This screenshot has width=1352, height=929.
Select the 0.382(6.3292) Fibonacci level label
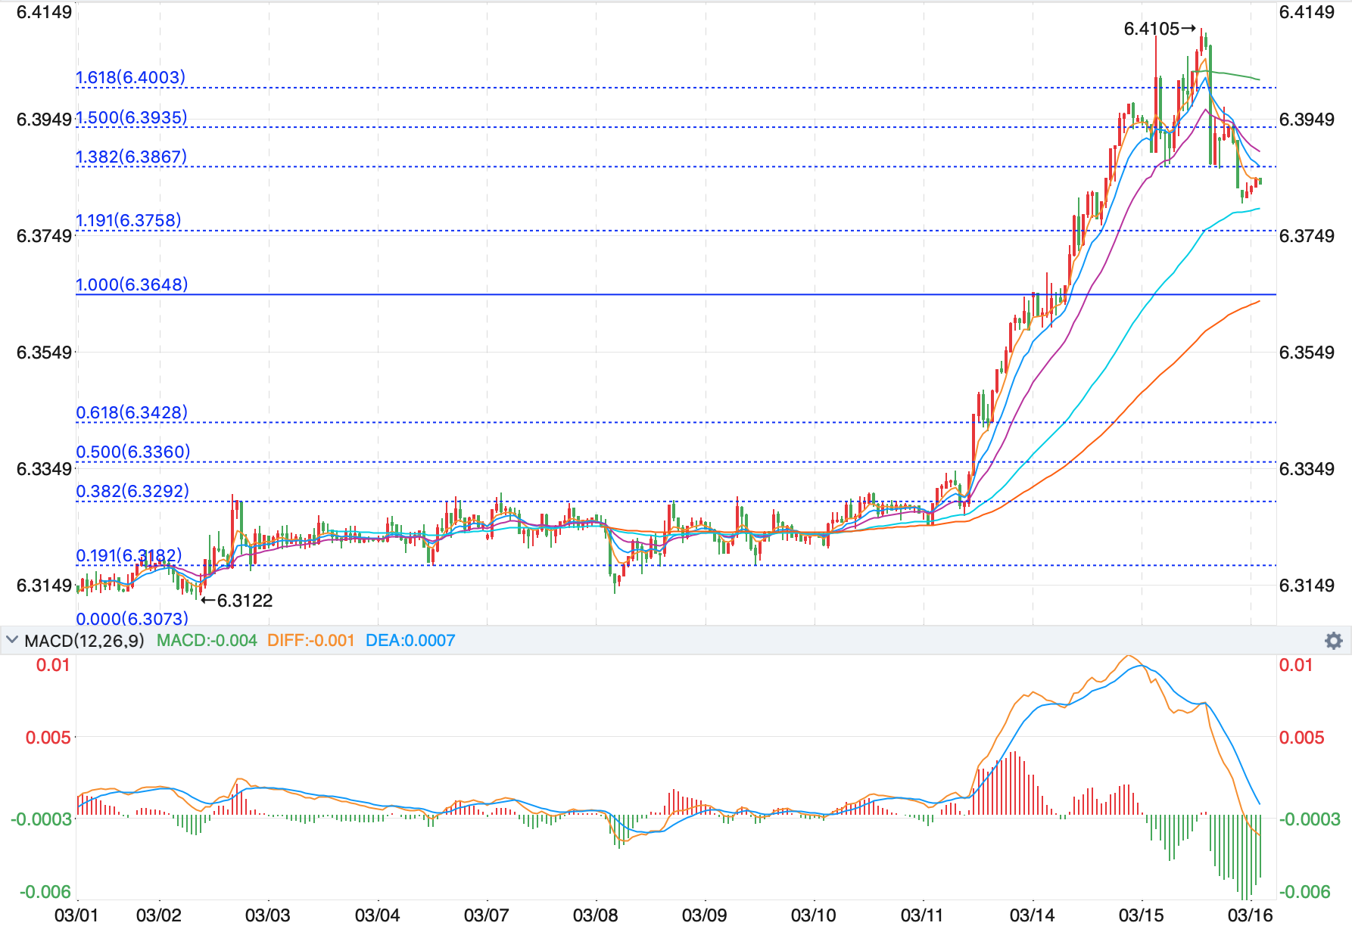point(132,491)
